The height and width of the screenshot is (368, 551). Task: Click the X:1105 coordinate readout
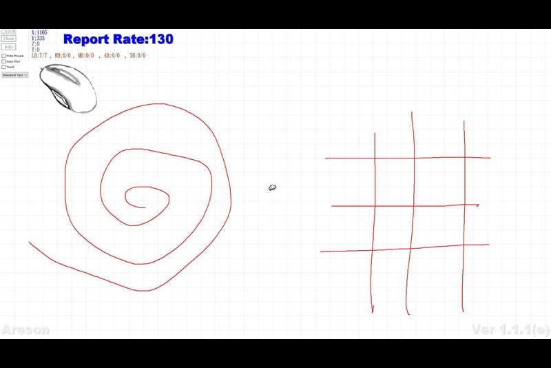pos(39,32)
